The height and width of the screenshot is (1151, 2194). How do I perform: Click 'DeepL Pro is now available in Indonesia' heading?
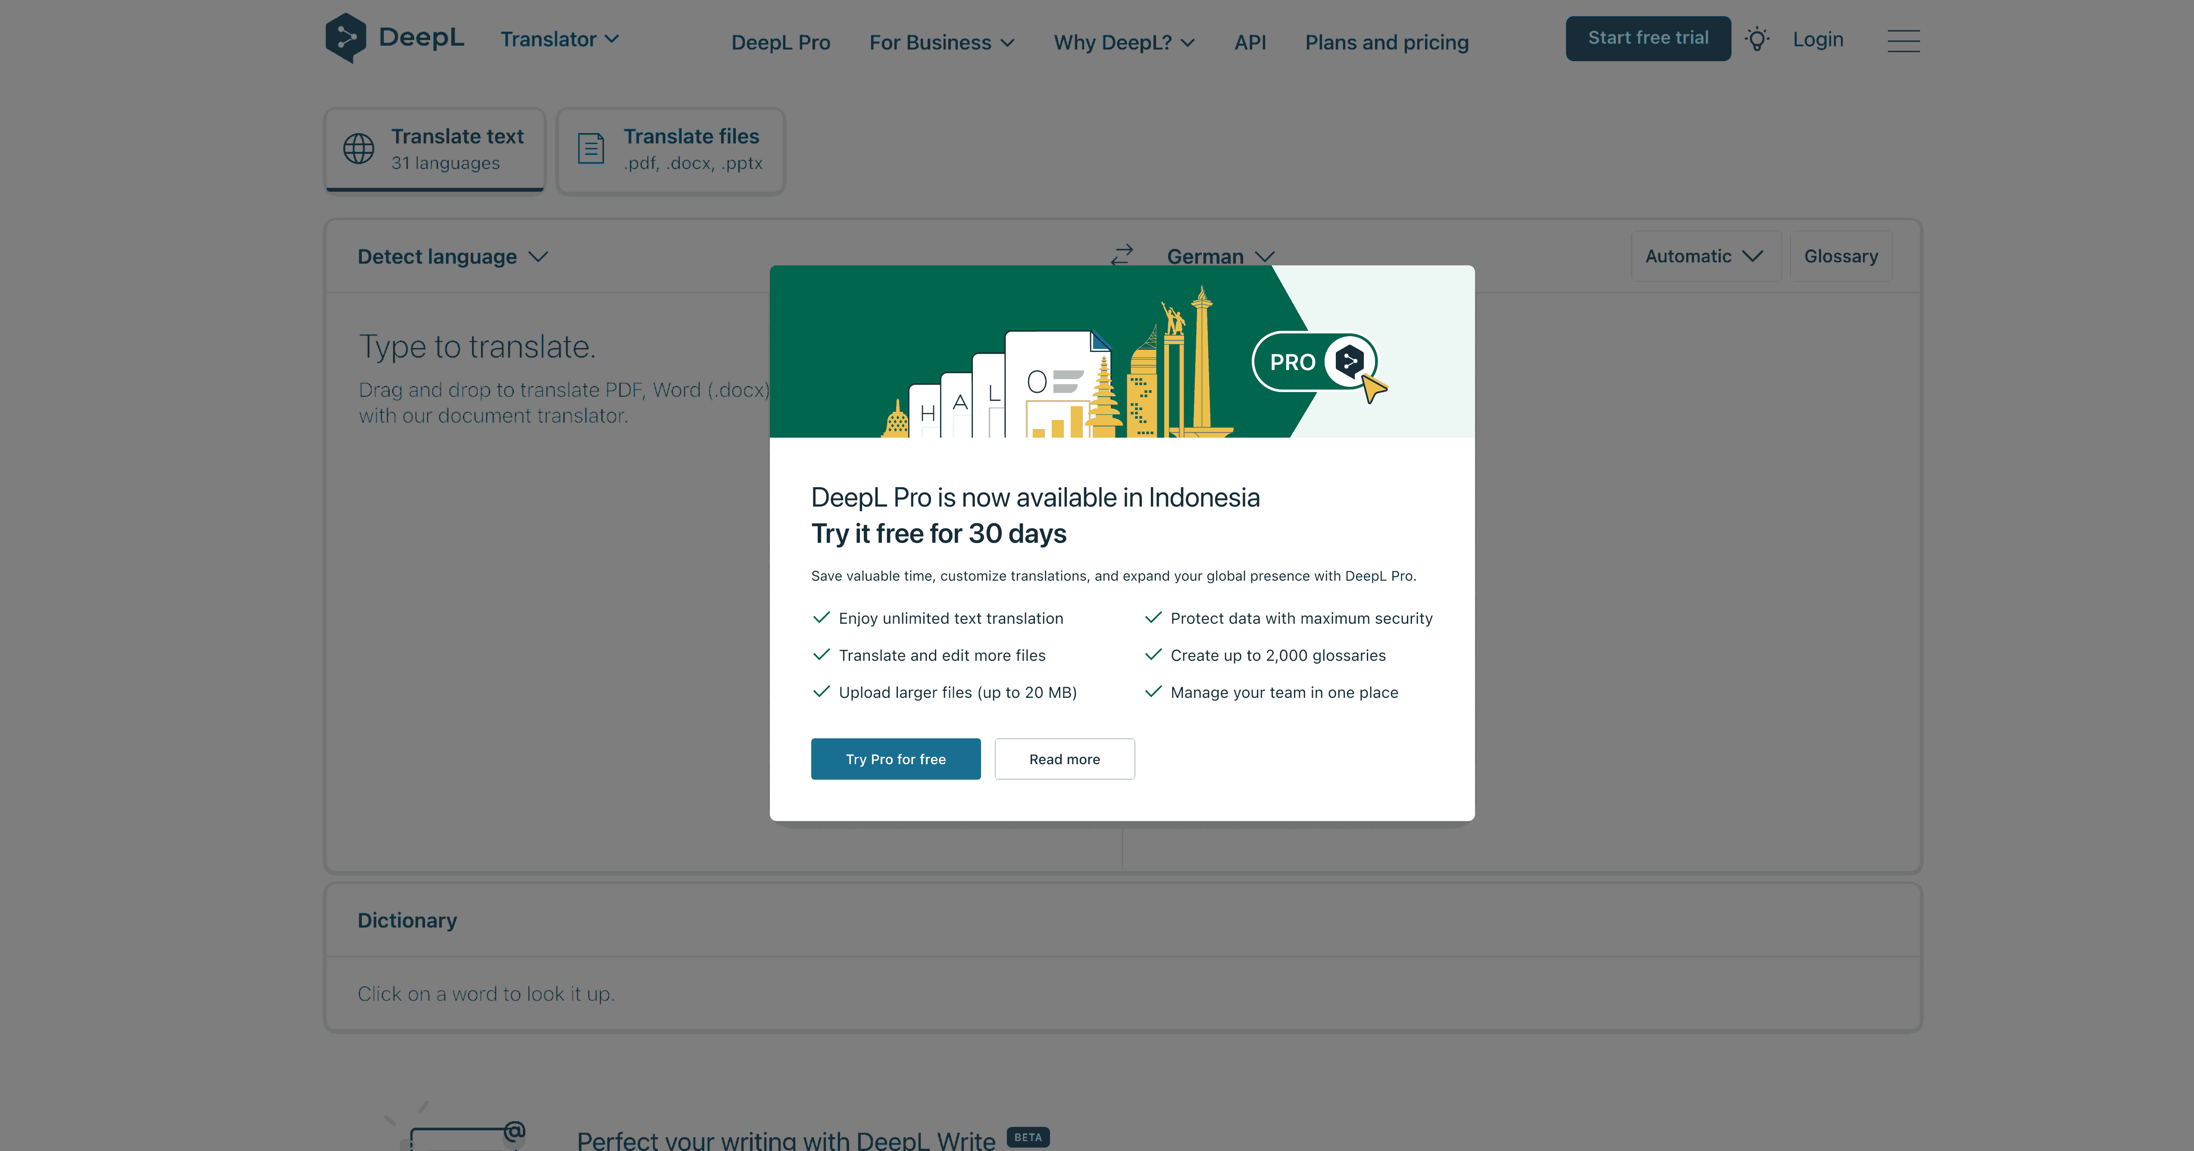[1035, 497]
